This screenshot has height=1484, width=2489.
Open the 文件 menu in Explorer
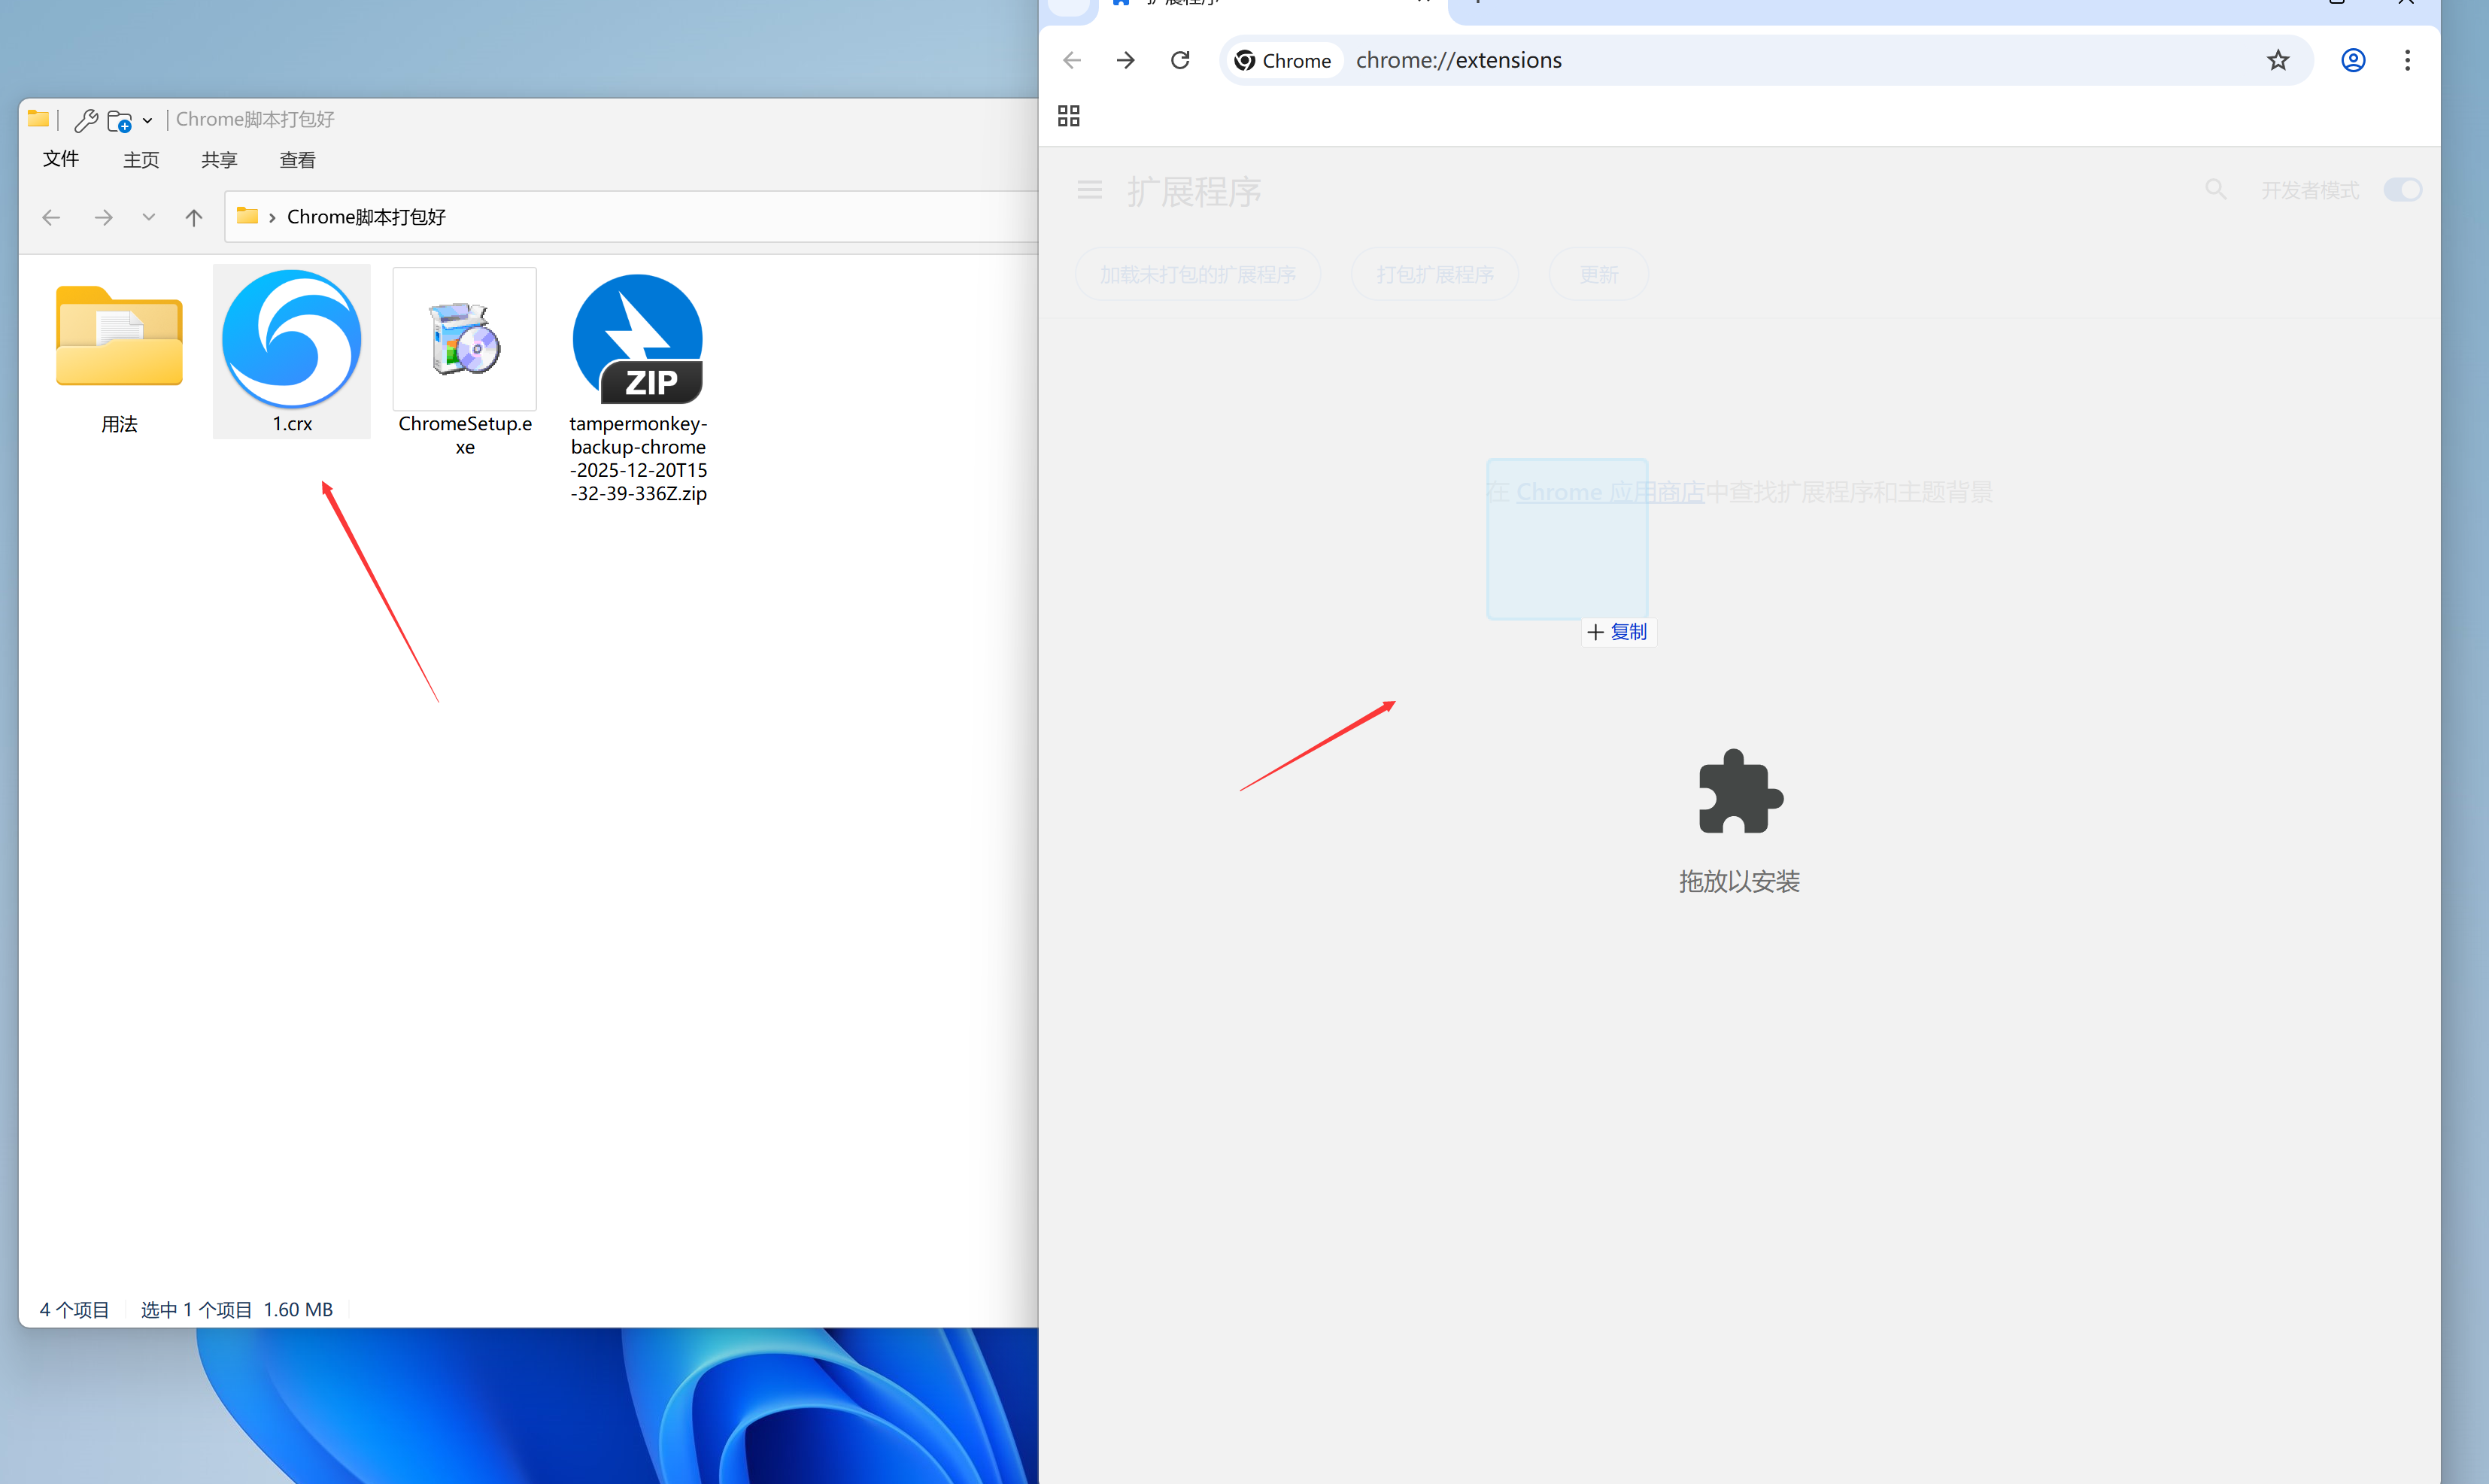61,160
